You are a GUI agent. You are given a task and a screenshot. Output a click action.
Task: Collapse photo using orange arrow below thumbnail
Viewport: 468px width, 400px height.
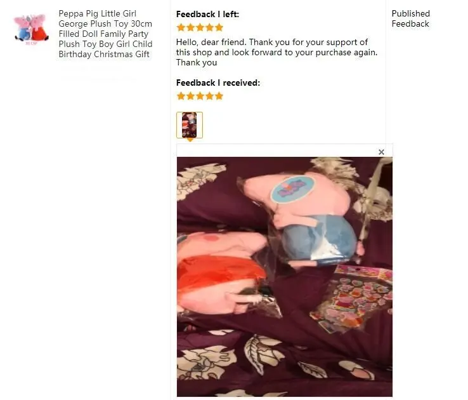[x=190, y=140]
